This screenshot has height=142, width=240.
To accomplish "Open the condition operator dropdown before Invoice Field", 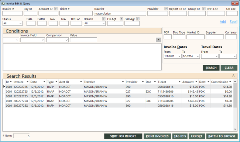I will point(11,40).
